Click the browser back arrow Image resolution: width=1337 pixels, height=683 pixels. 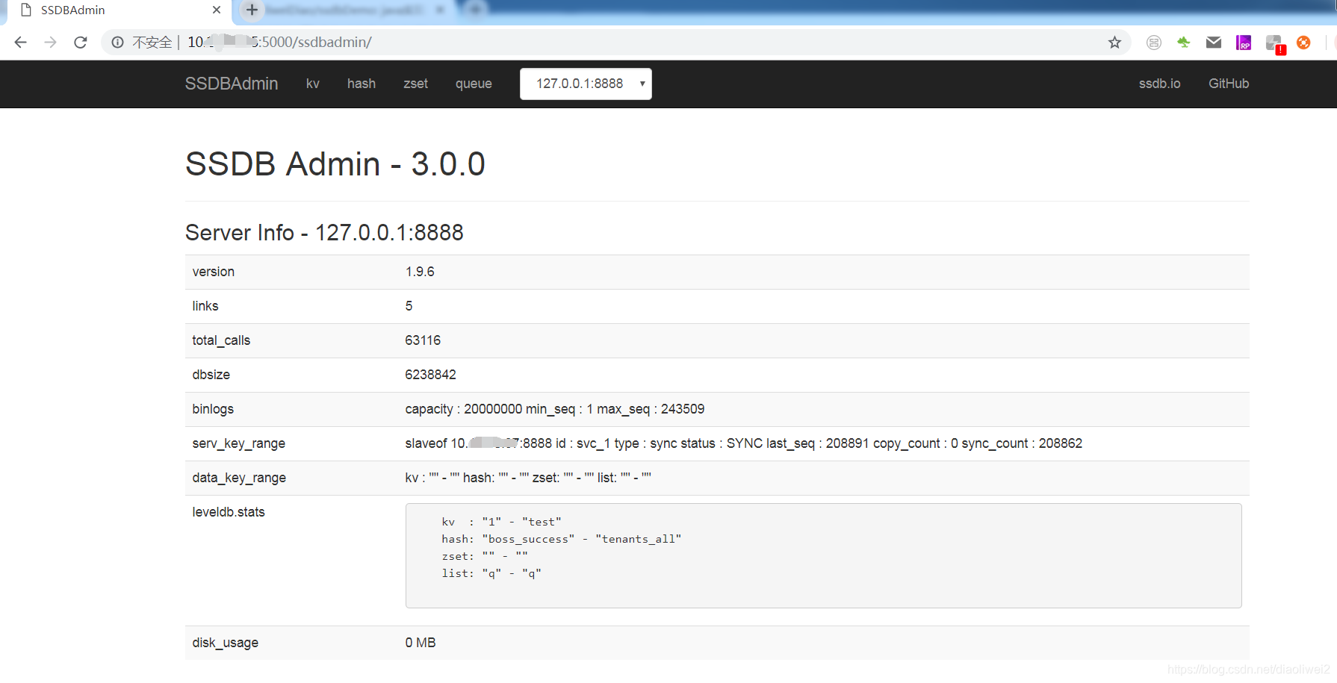tap(20, 43)
